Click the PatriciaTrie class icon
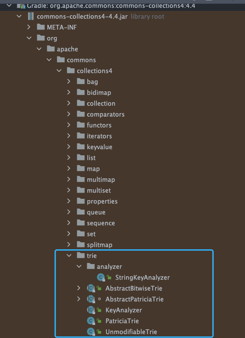 coord(91,321)
